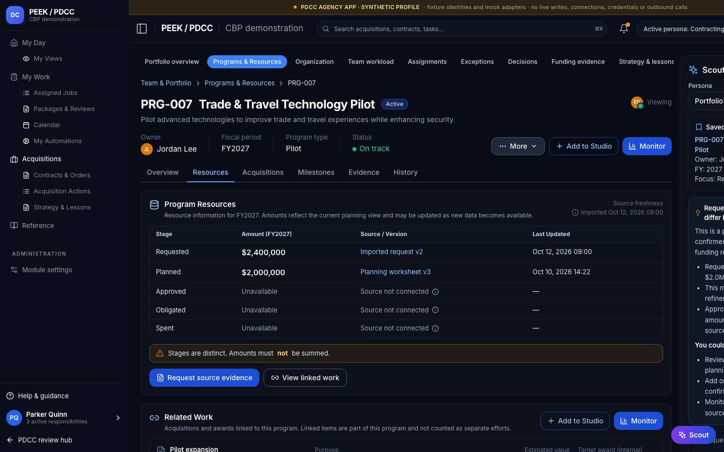The width and height of the screenshot is (724, 452).
Task: Click the search acquisitions input field
Action: click(x=462, y=29)
